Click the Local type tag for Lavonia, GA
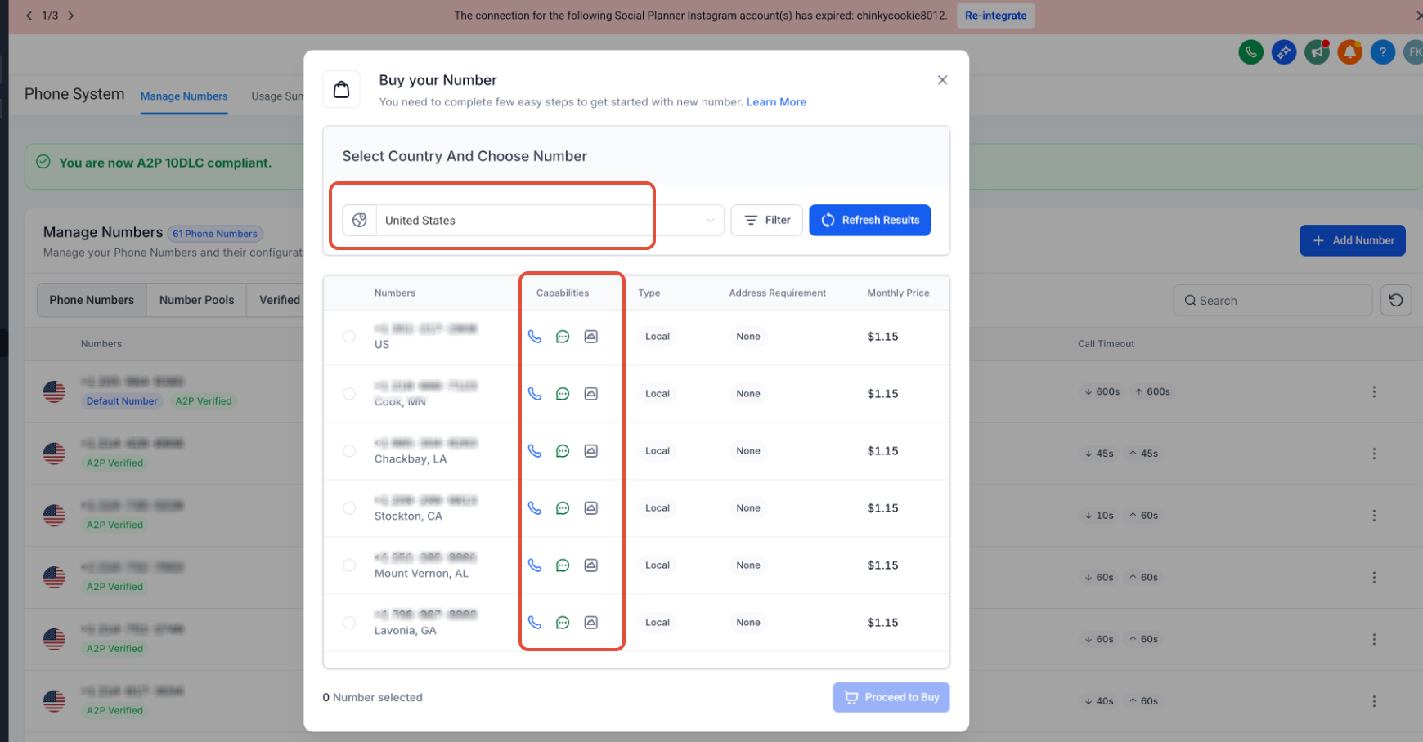 [x=657, y=622]
